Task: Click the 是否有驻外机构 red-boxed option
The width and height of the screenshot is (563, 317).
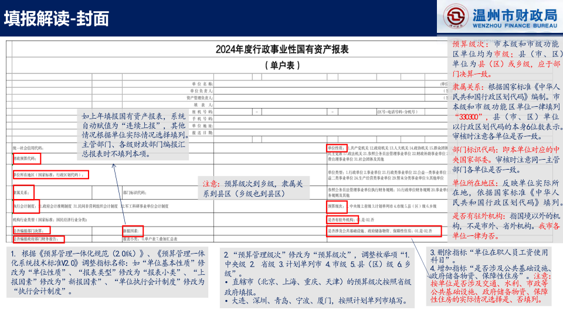Action: (342, 220)
